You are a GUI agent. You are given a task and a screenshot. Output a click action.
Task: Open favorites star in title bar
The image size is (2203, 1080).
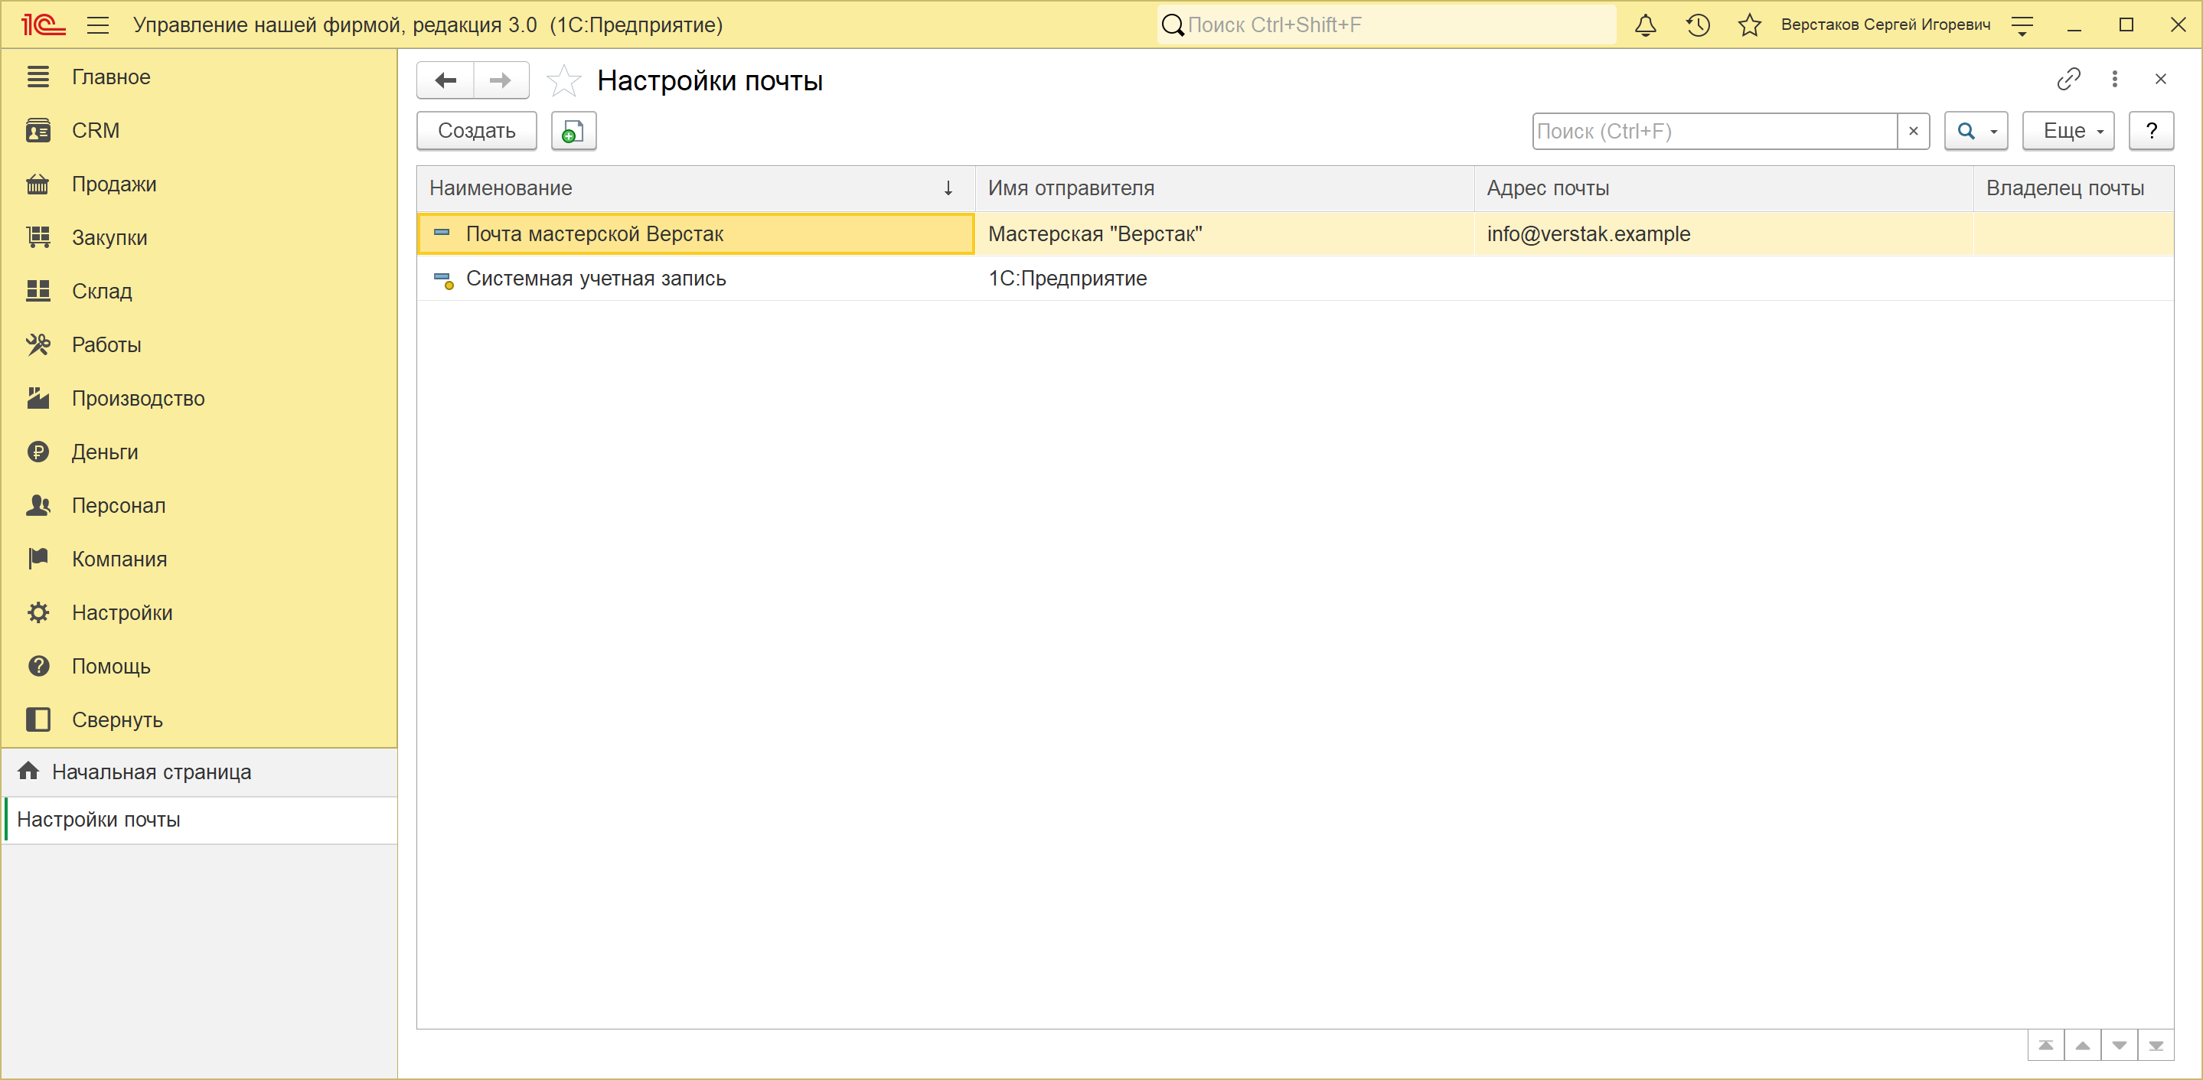point(1750,24)
